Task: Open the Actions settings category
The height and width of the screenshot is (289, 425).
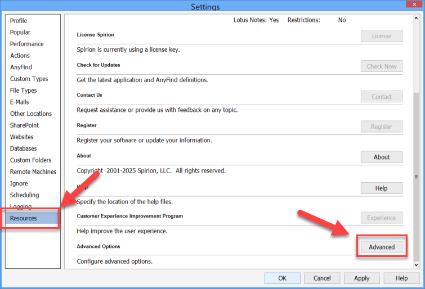Action: (x=20, y=56)
